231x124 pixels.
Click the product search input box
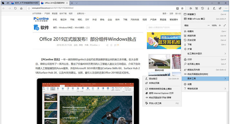(x=164, y=27)
